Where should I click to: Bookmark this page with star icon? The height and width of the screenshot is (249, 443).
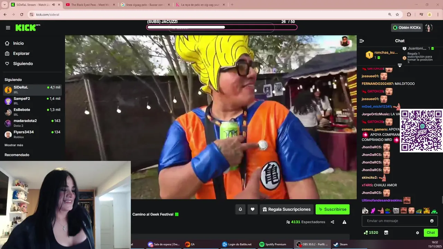(x=397, y=15)
